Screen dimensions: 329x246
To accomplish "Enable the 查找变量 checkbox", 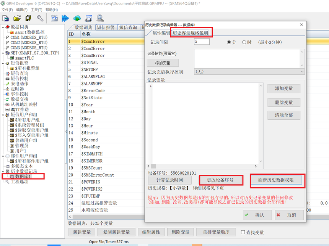I will [243, 232].
